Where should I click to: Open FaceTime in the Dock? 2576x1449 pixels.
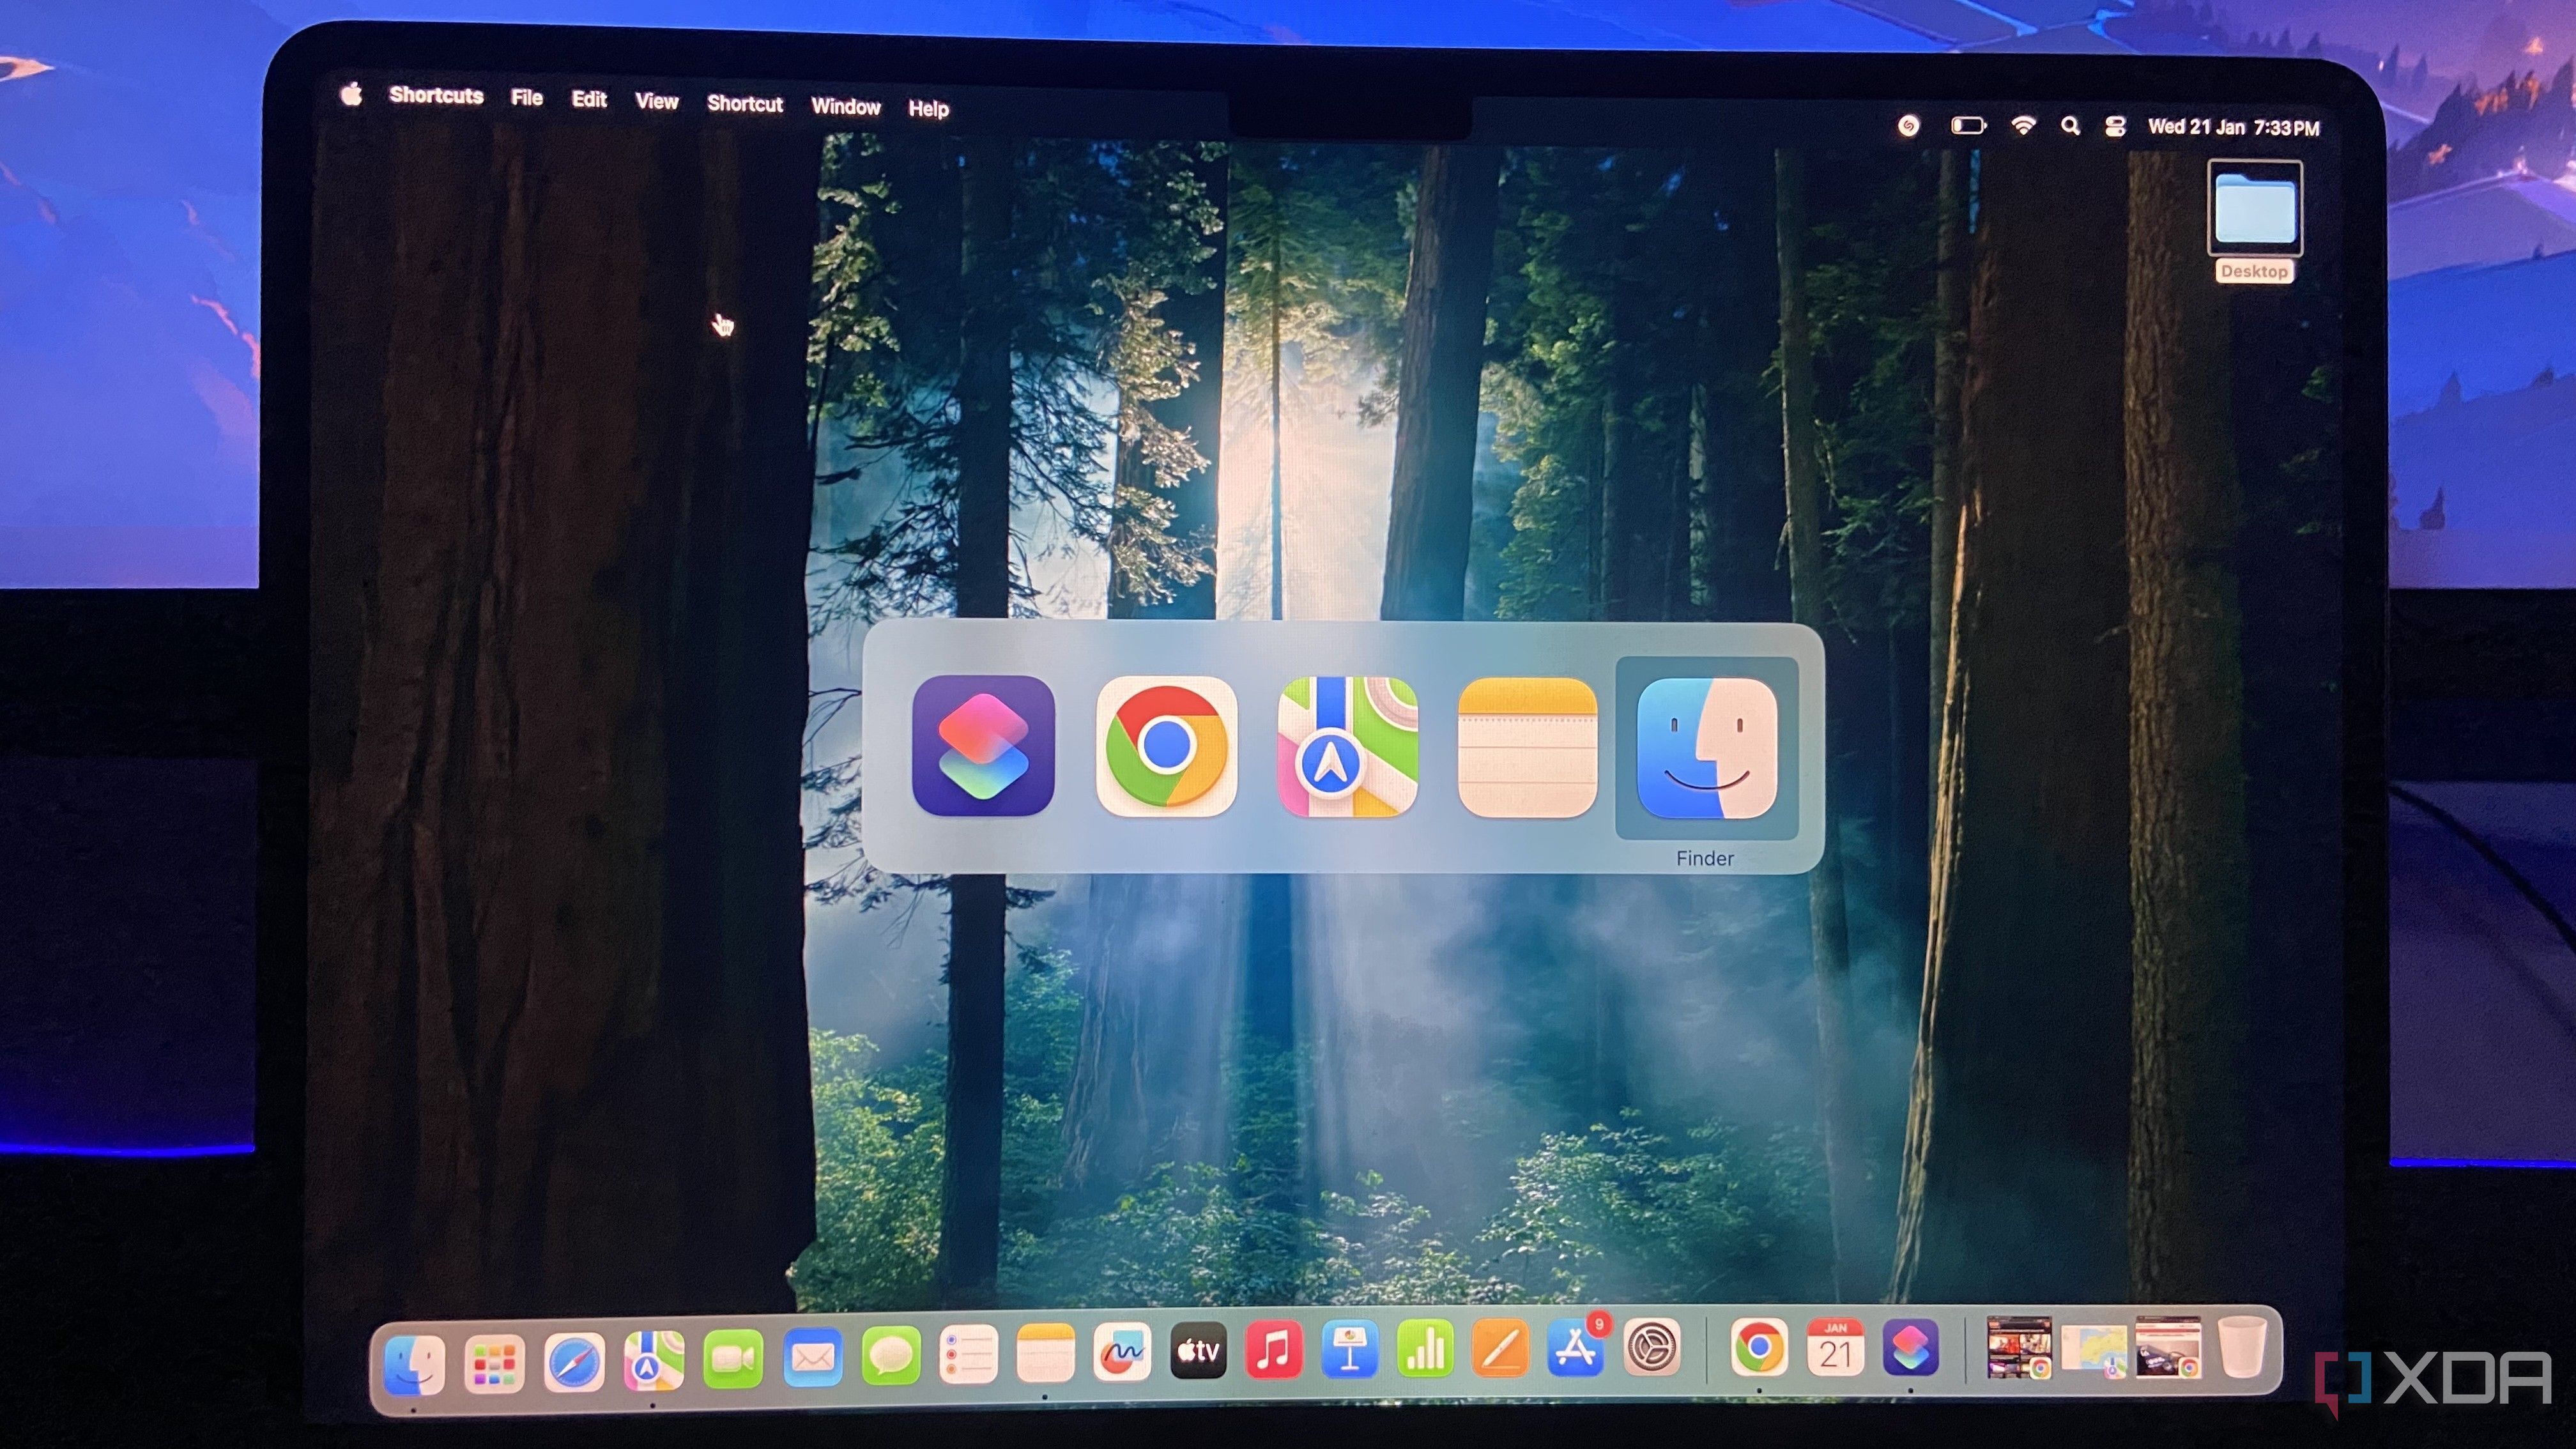pos(733,1358)
